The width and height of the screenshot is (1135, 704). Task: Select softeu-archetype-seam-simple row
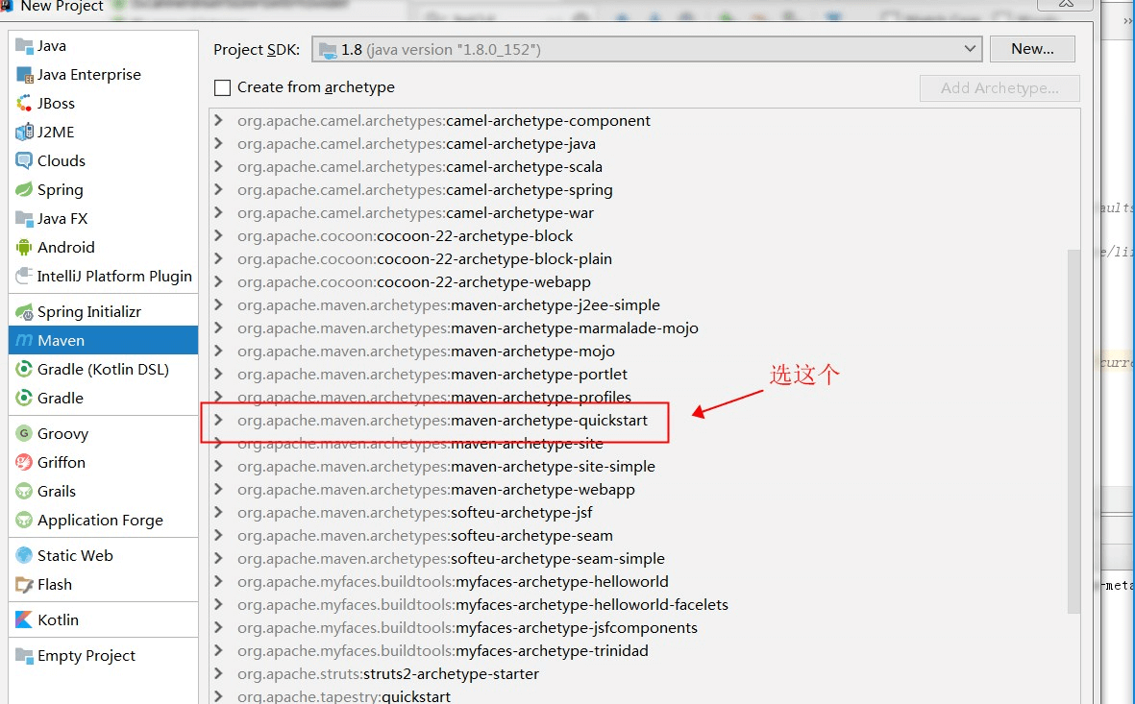pyautogui.click(x=640, y=559)
